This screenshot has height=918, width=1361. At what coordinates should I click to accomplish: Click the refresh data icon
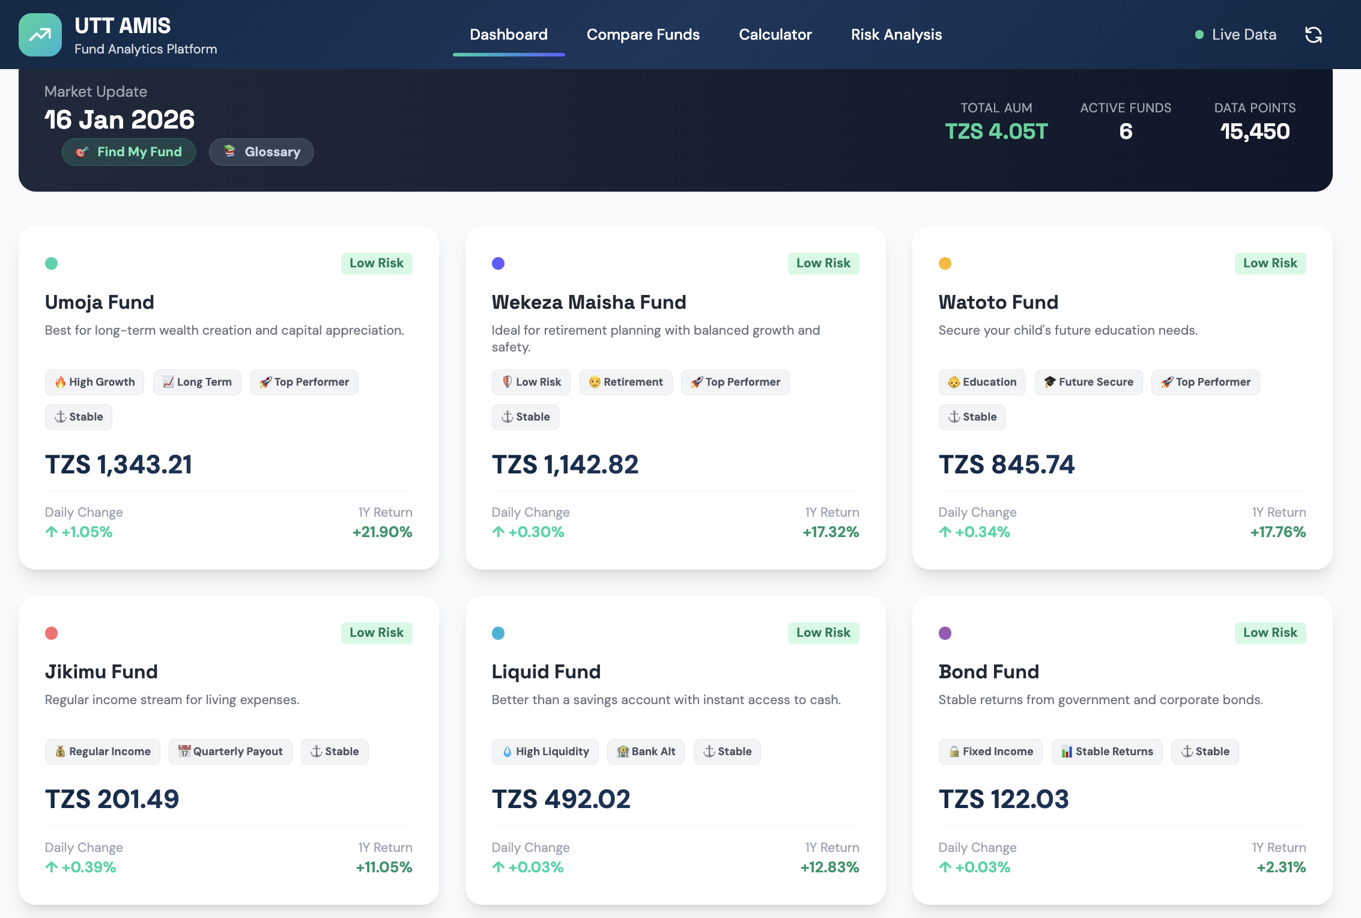coord(1313,35)
